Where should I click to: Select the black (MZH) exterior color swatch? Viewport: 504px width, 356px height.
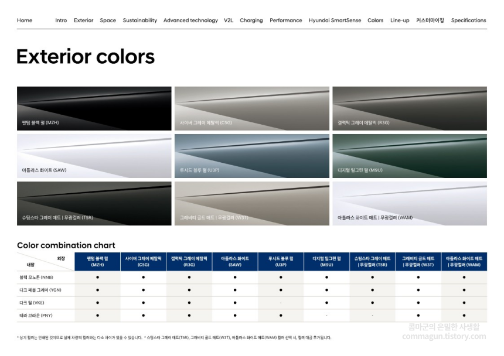click(x=94, y=108)
